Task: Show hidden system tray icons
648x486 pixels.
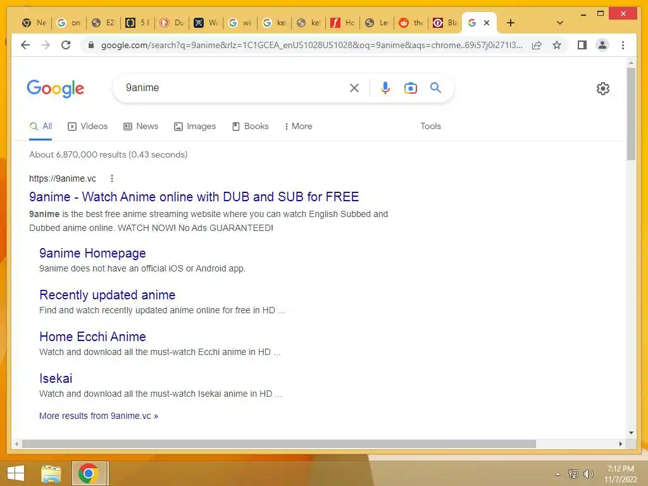Action: click(558, 474)
